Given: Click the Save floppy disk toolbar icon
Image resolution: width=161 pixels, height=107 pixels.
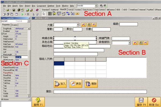Looking at the screenshot, I should (x=14, y=10).
